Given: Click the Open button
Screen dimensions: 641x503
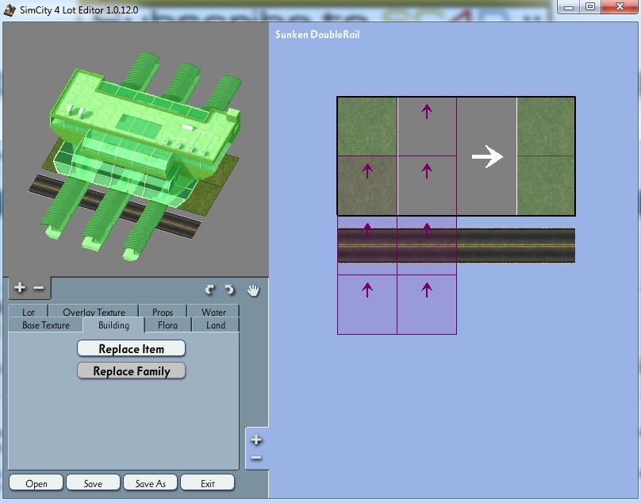Looking at the screenshot, I should coord(36,483).
